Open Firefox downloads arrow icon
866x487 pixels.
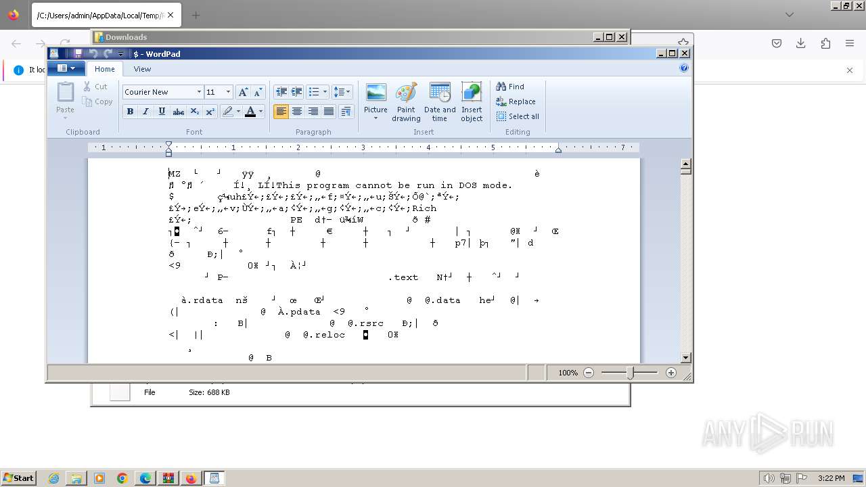click(801, 43)
